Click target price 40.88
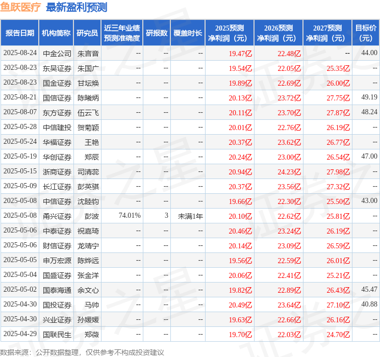 (369, 304)
